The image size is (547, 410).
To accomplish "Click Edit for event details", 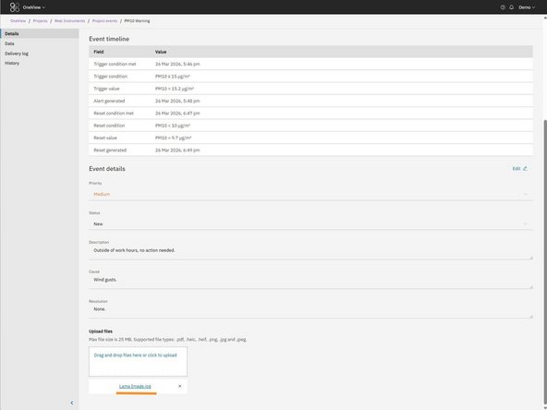I will pos(517,169).
